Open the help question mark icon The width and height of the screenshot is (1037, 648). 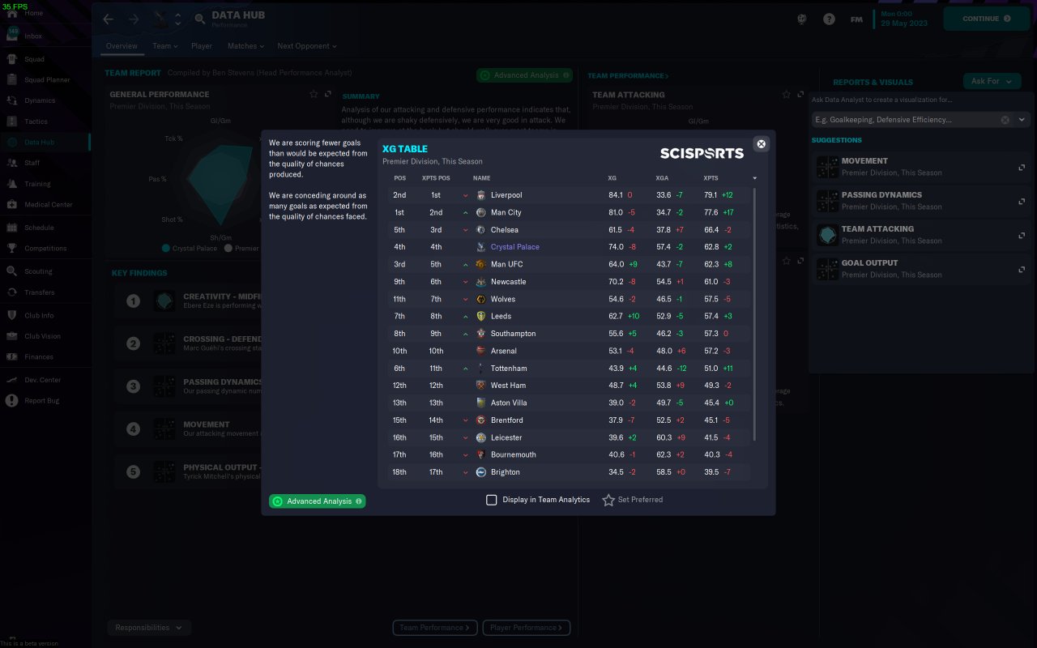829,19
